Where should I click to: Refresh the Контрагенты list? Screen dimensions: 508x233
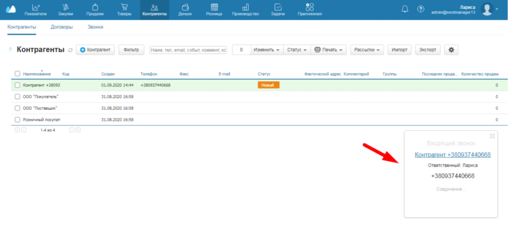click(x=70, y=50)
